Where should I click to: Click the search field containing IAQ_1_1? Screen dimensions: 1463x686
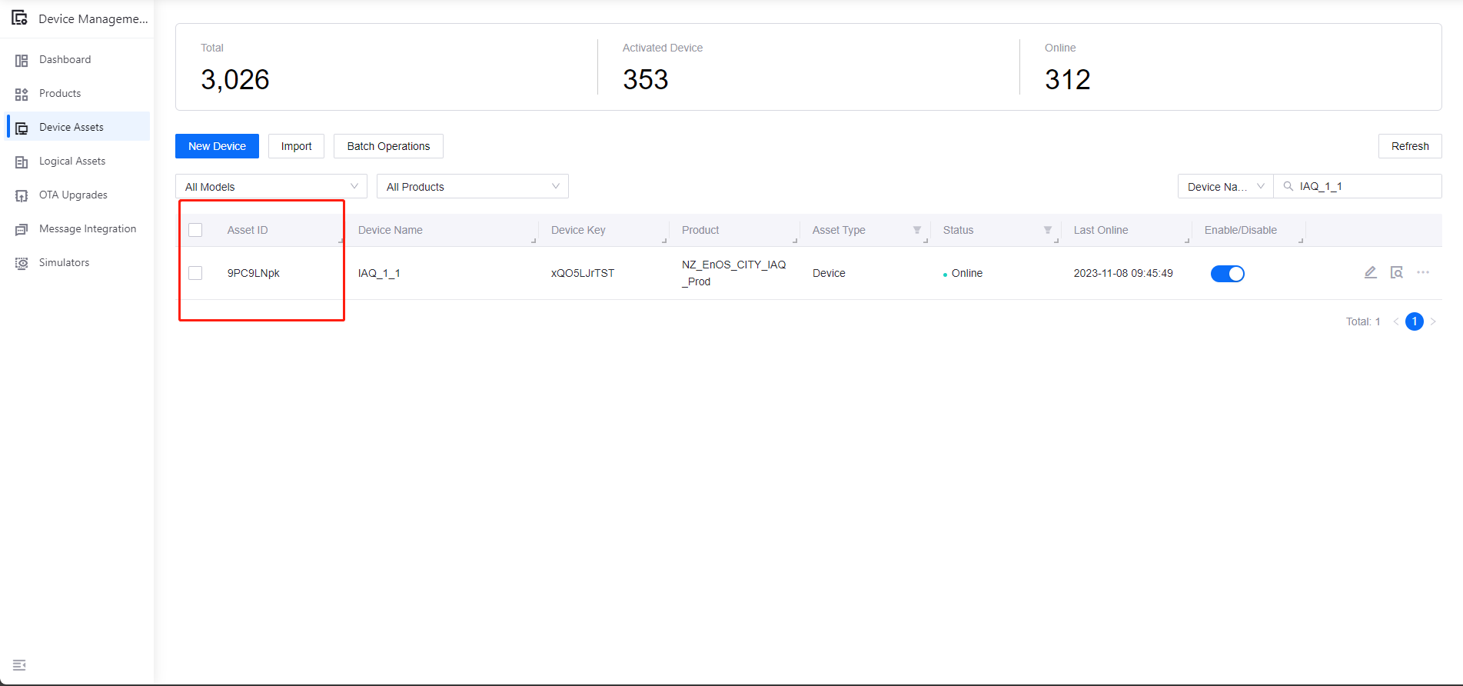pos(1365,186)
